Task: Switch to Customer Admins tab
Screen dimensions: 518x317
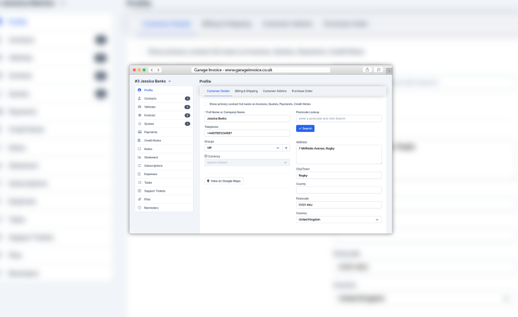Action: [x=275, y=91]
